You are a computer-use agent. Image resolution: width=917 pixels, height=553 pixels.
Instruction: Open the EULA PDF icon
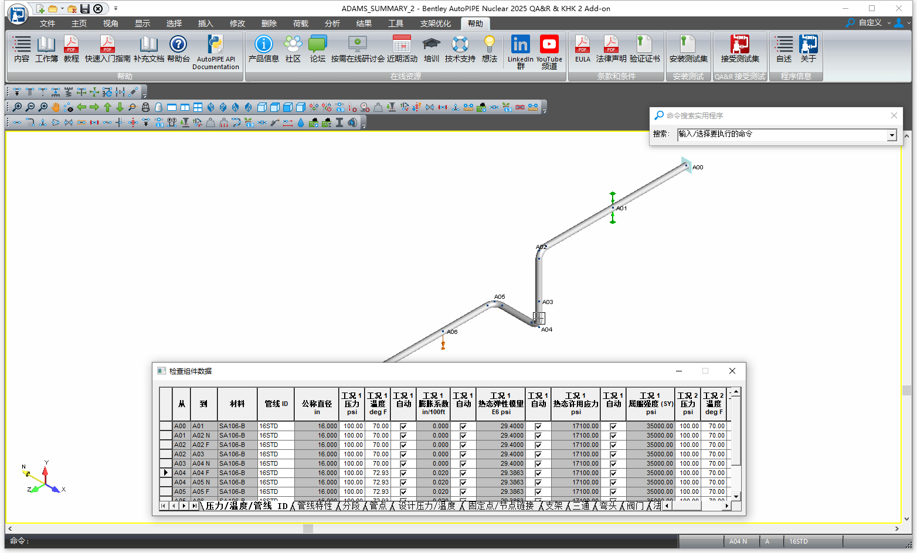tap(582, 45)
